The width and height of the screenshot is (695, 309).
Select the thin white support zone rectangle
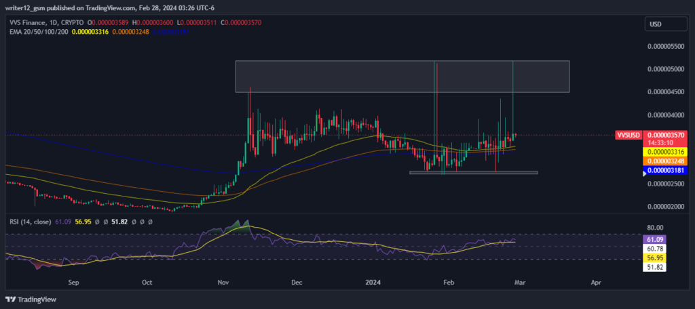pyautogui.click(x=473, y=172)
